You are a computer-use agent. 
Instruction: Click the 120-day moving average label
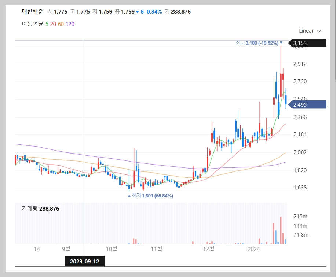70,24
